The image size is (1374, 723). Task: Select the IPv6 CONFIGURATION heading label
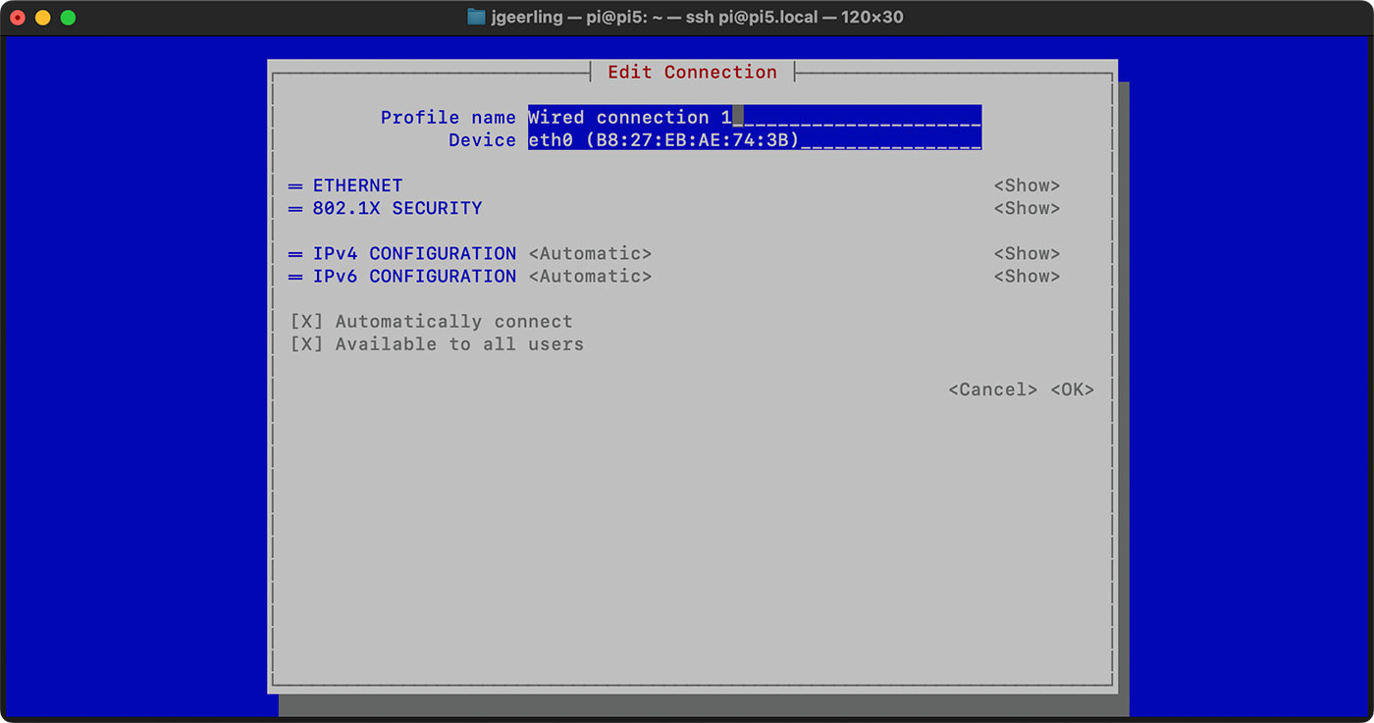coord(413,276)
